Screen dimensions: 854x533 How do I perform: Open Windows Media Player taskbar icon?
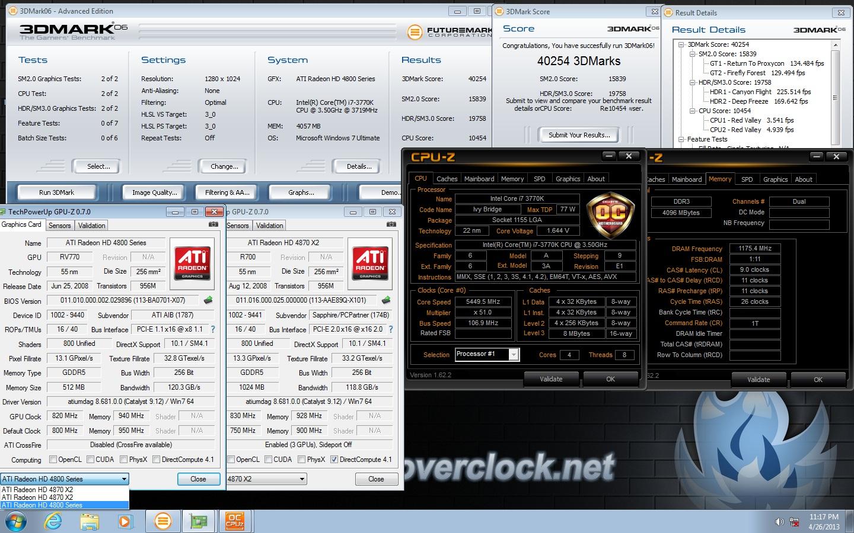coord(125,521)
